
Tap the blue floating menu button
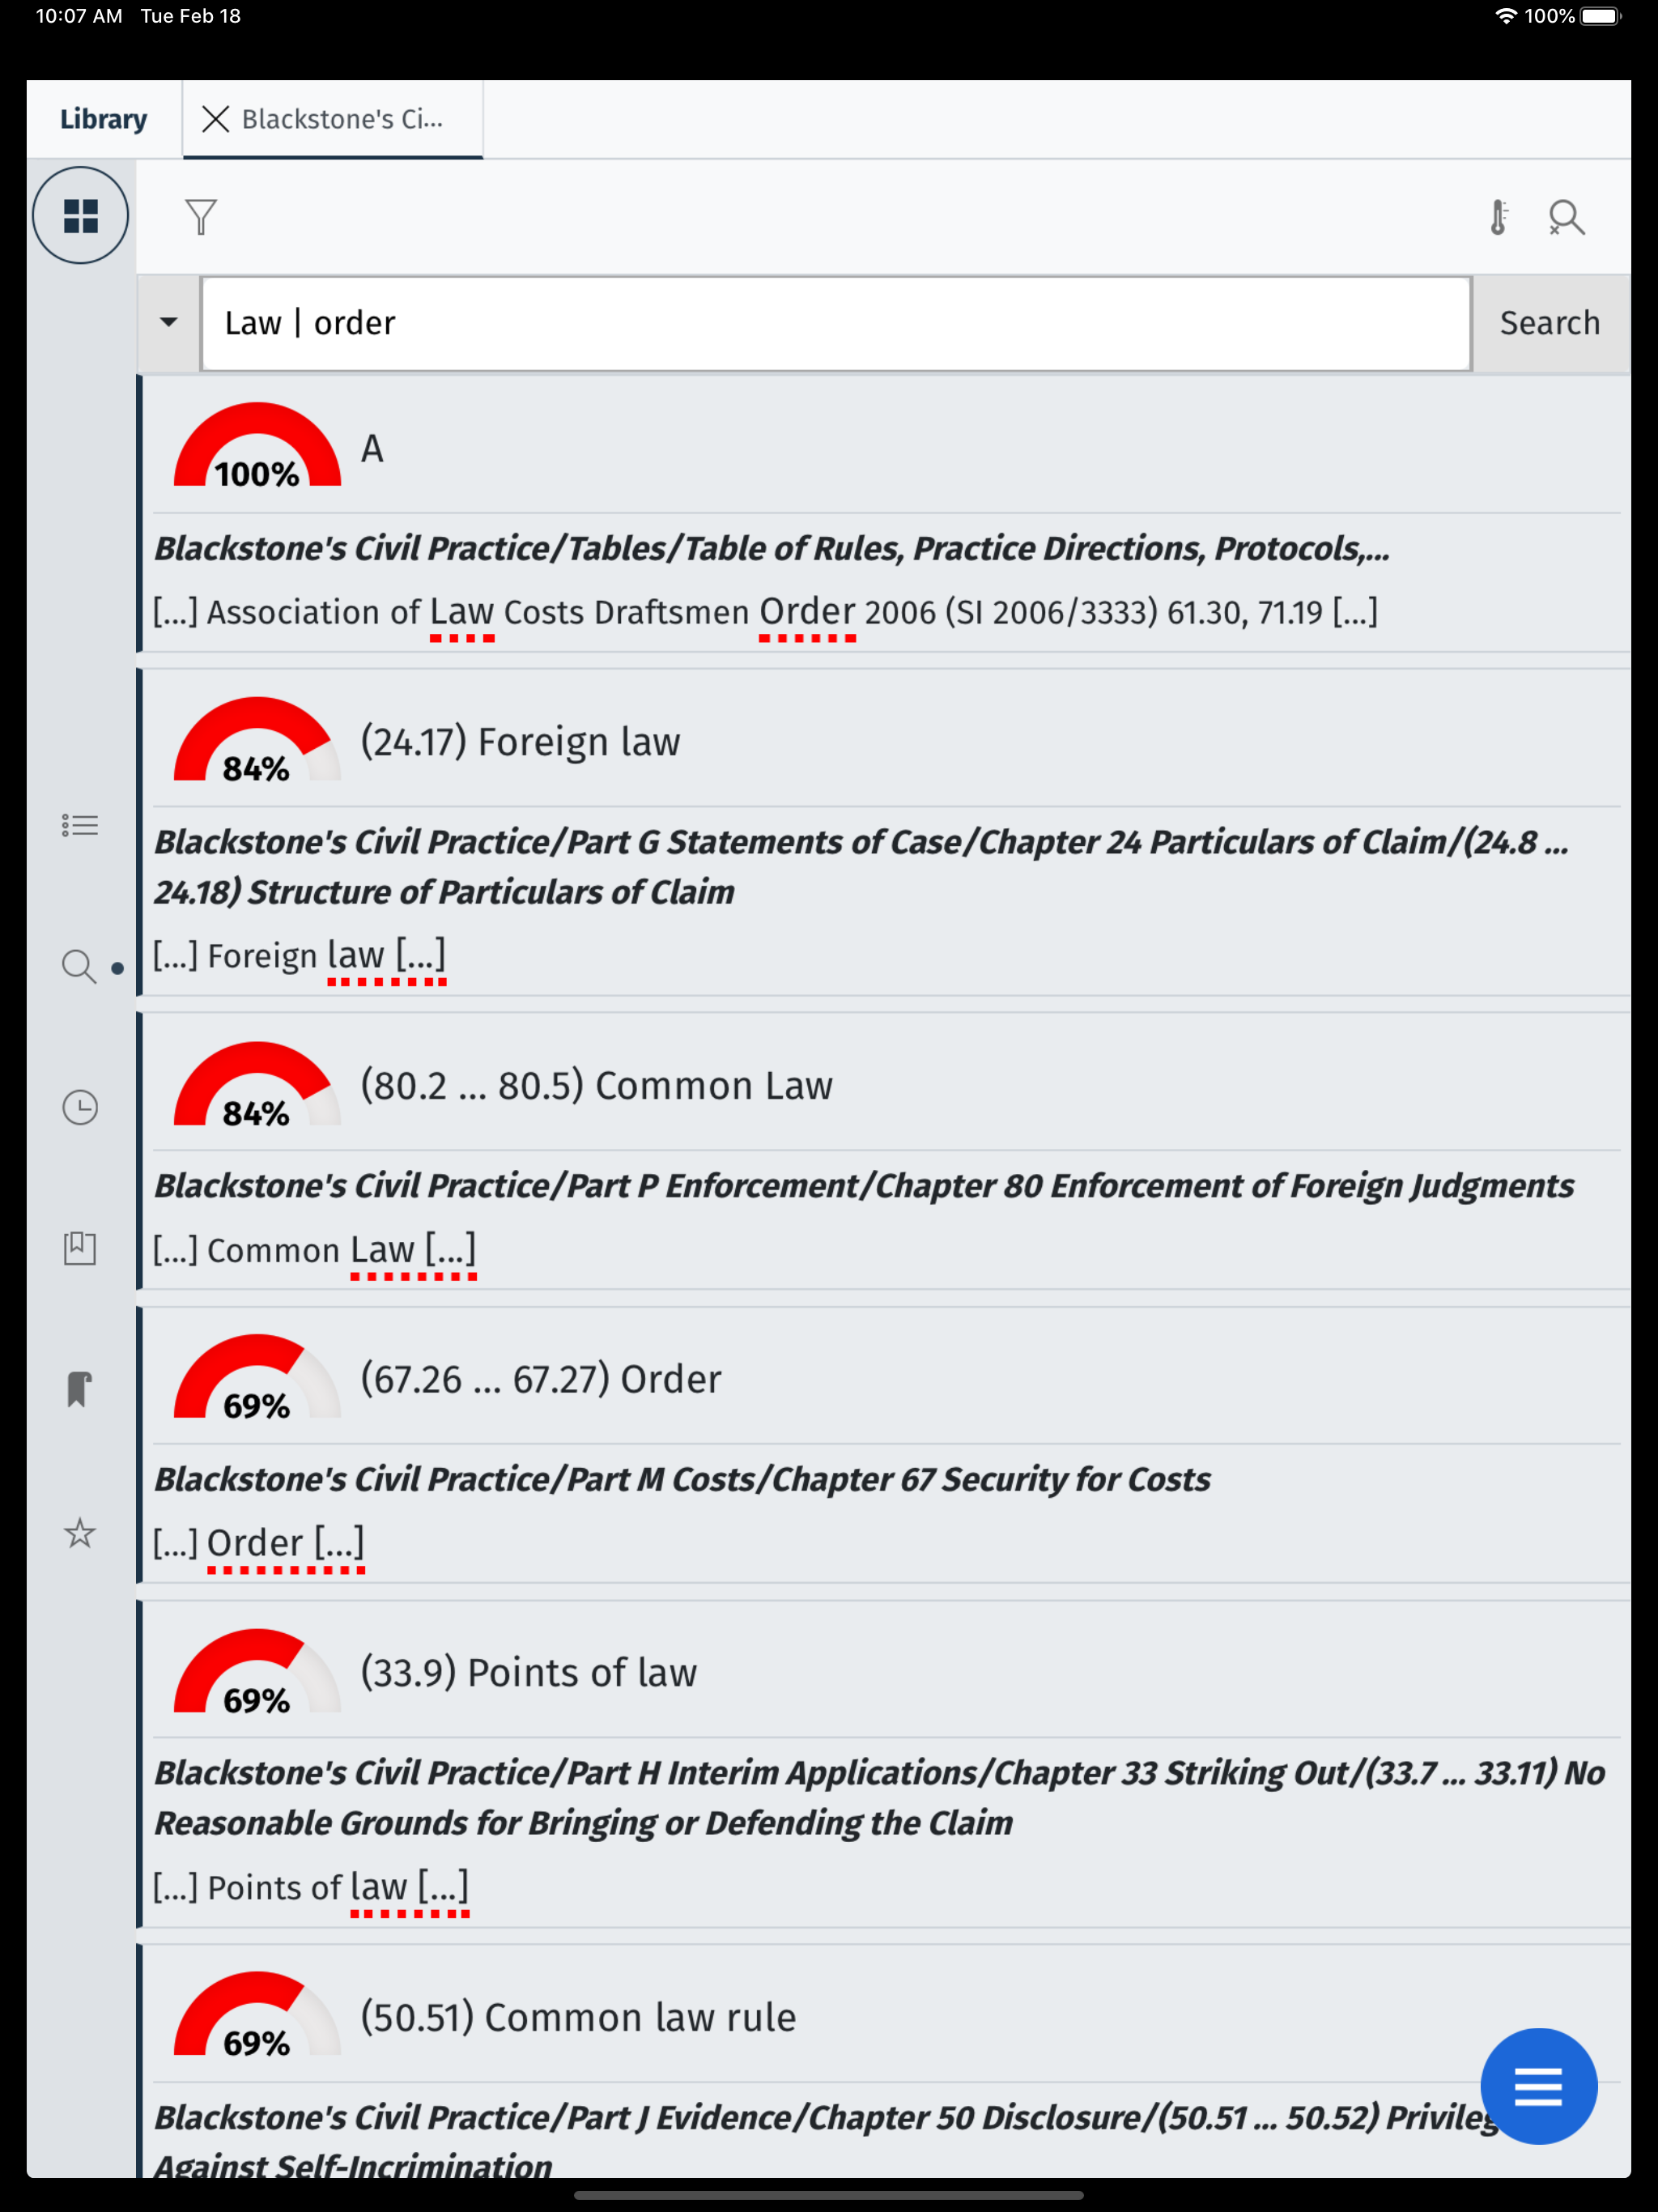tap(1538, 2086)
